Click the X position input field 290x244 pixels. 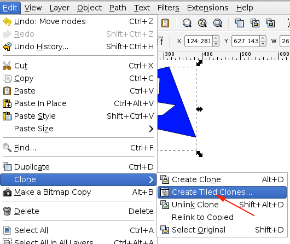[x=199, y=41]
